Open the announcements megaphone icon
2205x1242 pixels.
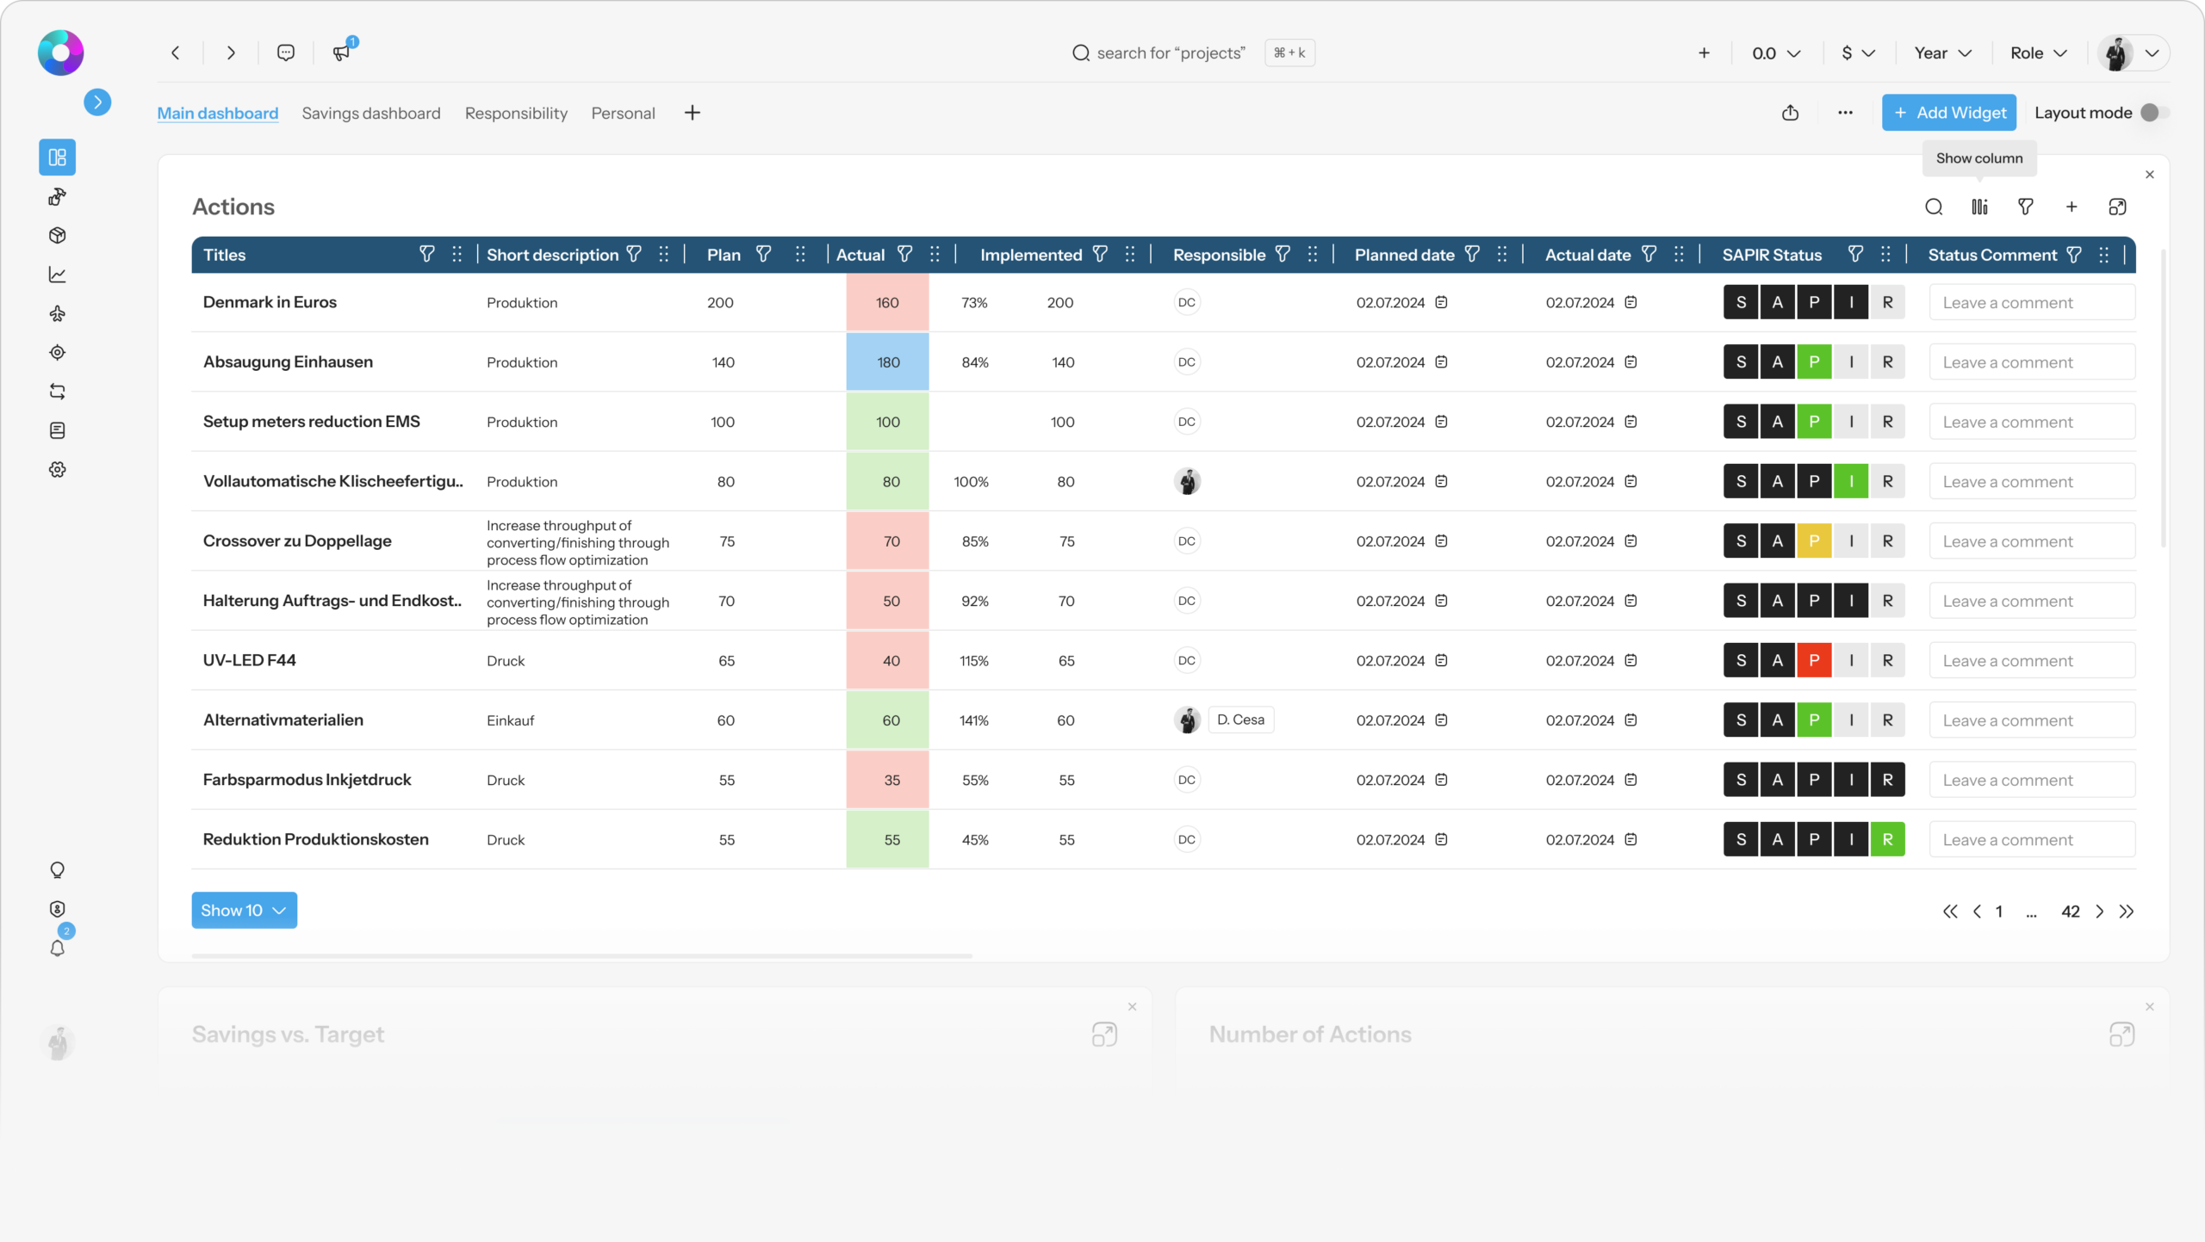coord(342,53)
